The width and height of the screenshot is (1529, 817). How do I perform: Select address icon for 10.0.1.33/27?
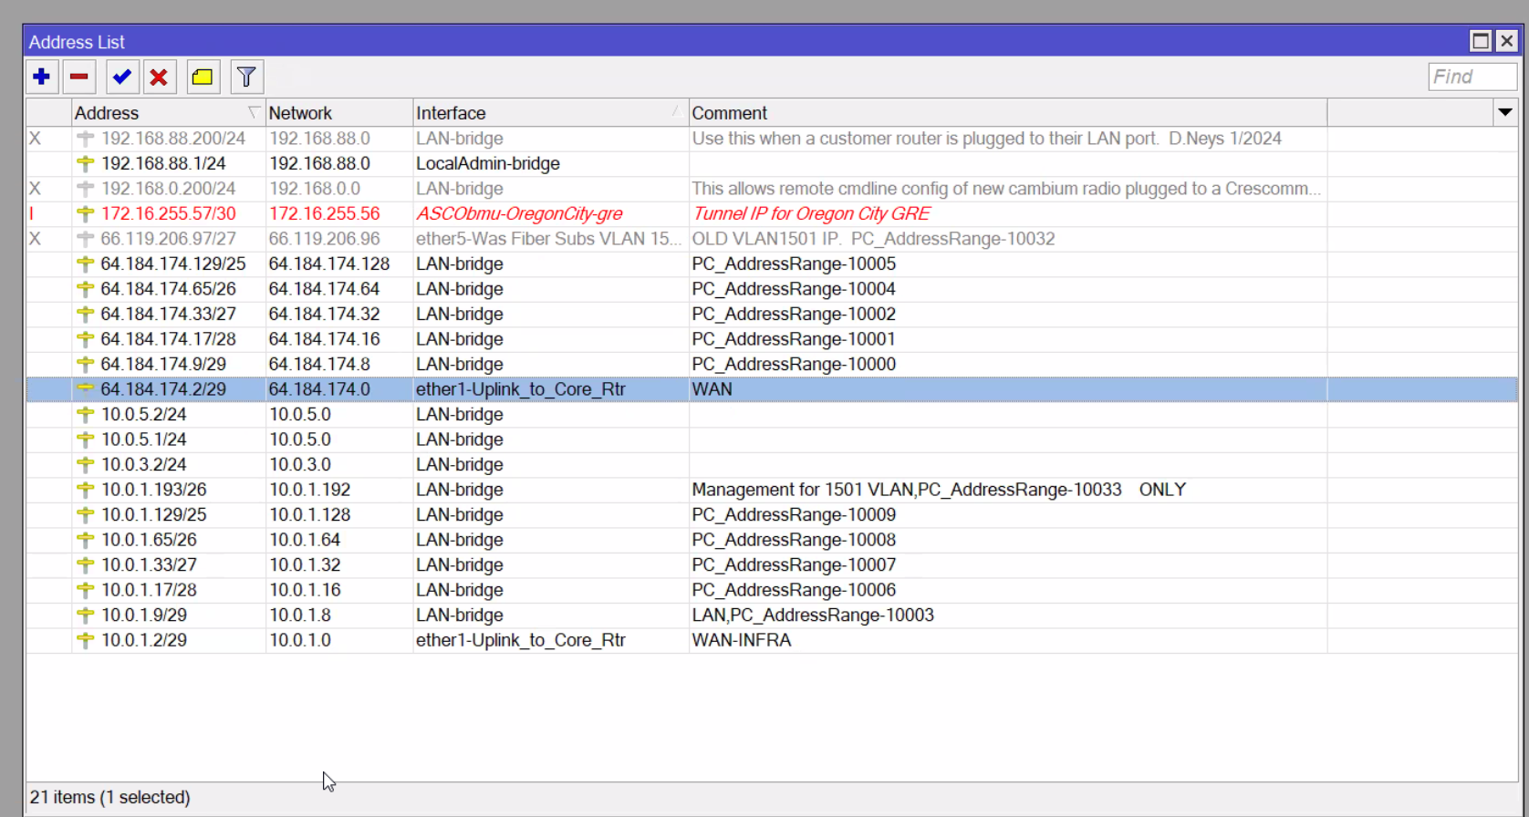pyautogui.click(x=86, y=565)
